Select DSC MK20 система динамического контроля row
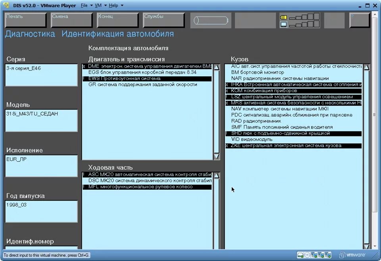Viewport: 381px width, 261px height. [147, 181]
